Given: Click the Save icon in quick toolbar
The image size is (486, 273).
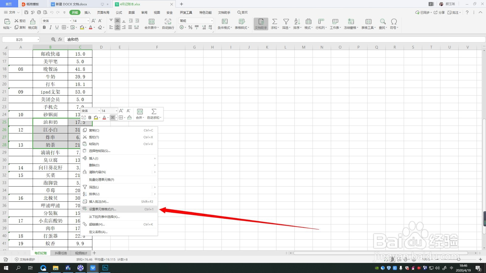Looking at the screenshot, I should pyautogui.click(x=26, y=12).
